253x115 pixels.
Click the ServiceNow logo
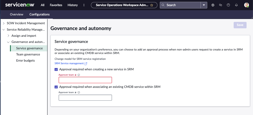tap(20, 5)
